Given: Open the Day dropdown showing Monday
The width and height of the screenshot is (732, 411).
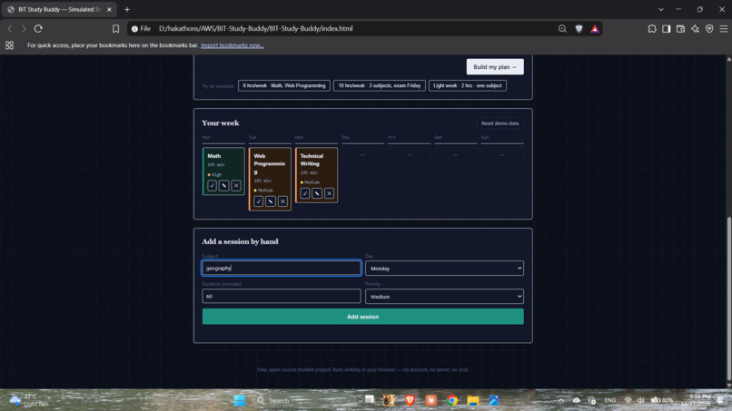Looking at the screenshot, I should [444, 269].
